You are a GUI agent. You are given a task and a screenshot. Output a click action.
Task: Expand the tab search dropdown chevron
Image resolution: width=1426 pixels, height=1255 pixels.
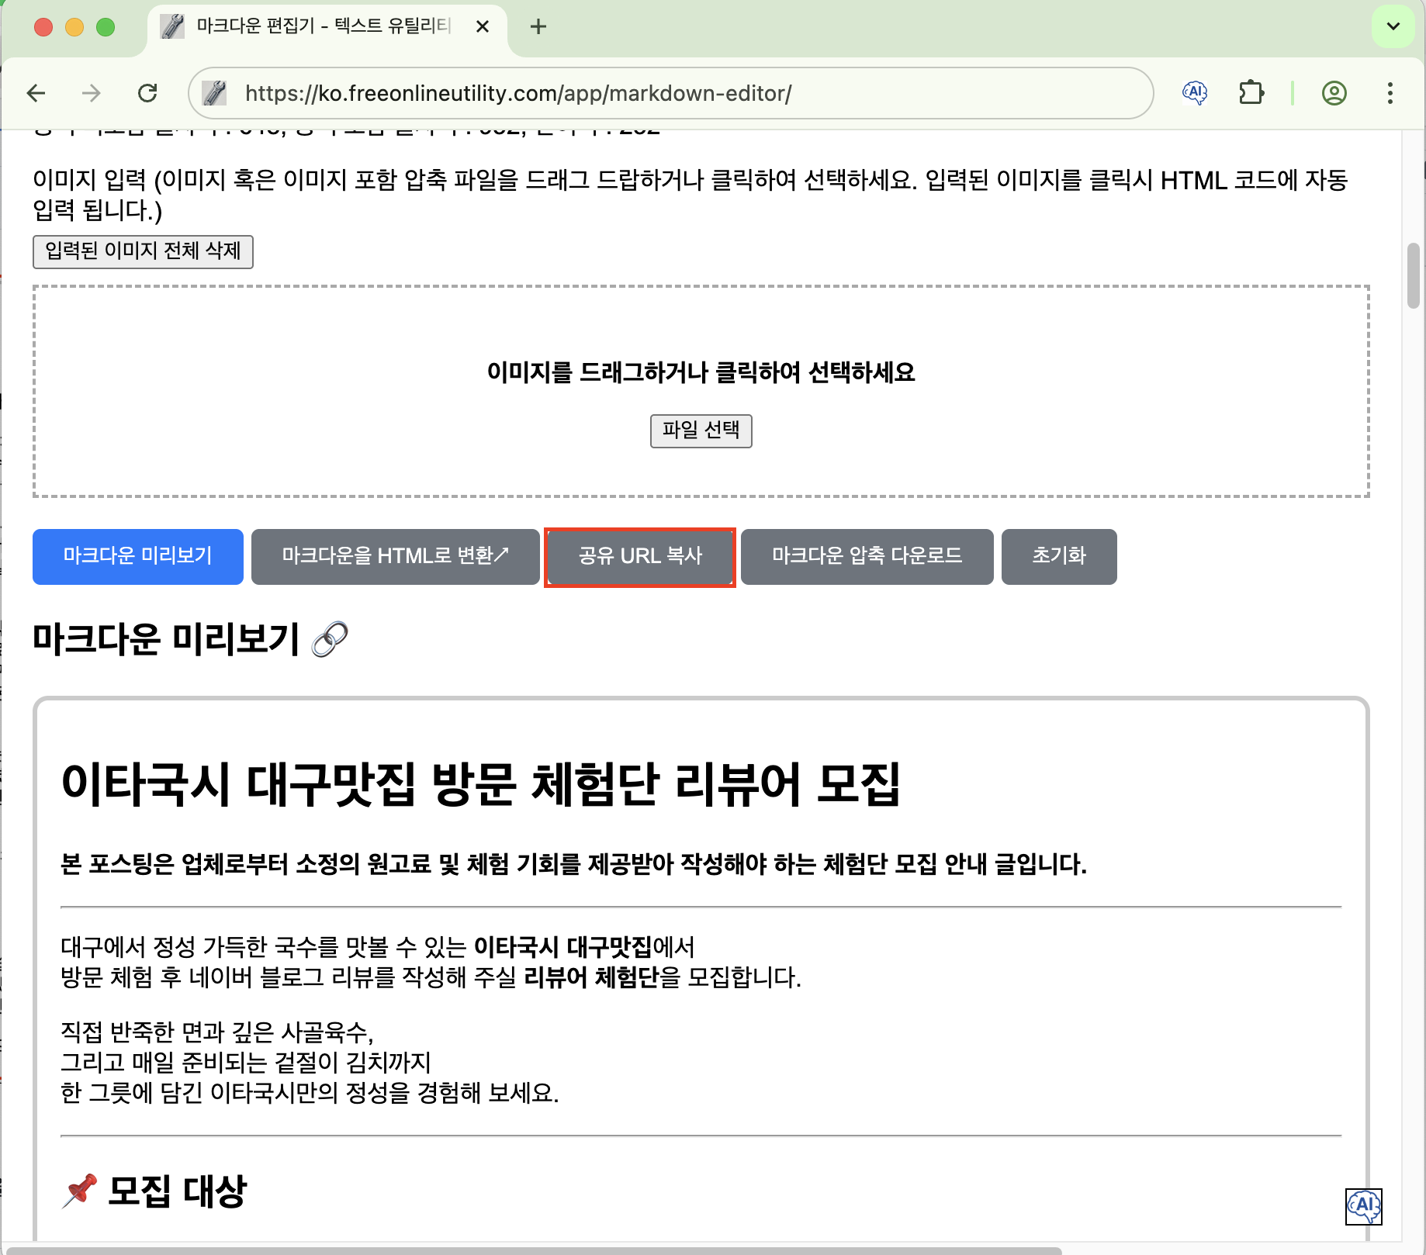coord(1393,26)
